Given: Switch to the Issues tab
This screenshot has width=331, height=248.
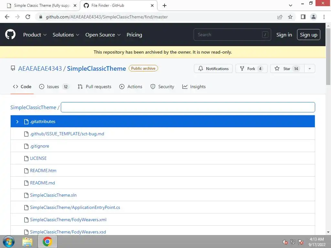Looking at the screenshot, I should pyautogui.click(x=54, y=87).
